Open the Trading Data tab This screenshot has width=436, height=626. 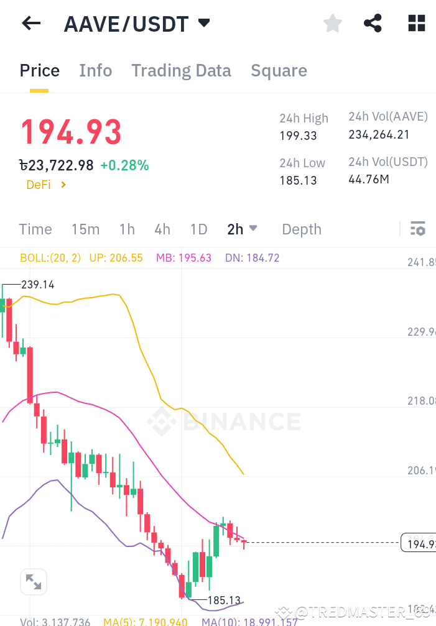181,70
